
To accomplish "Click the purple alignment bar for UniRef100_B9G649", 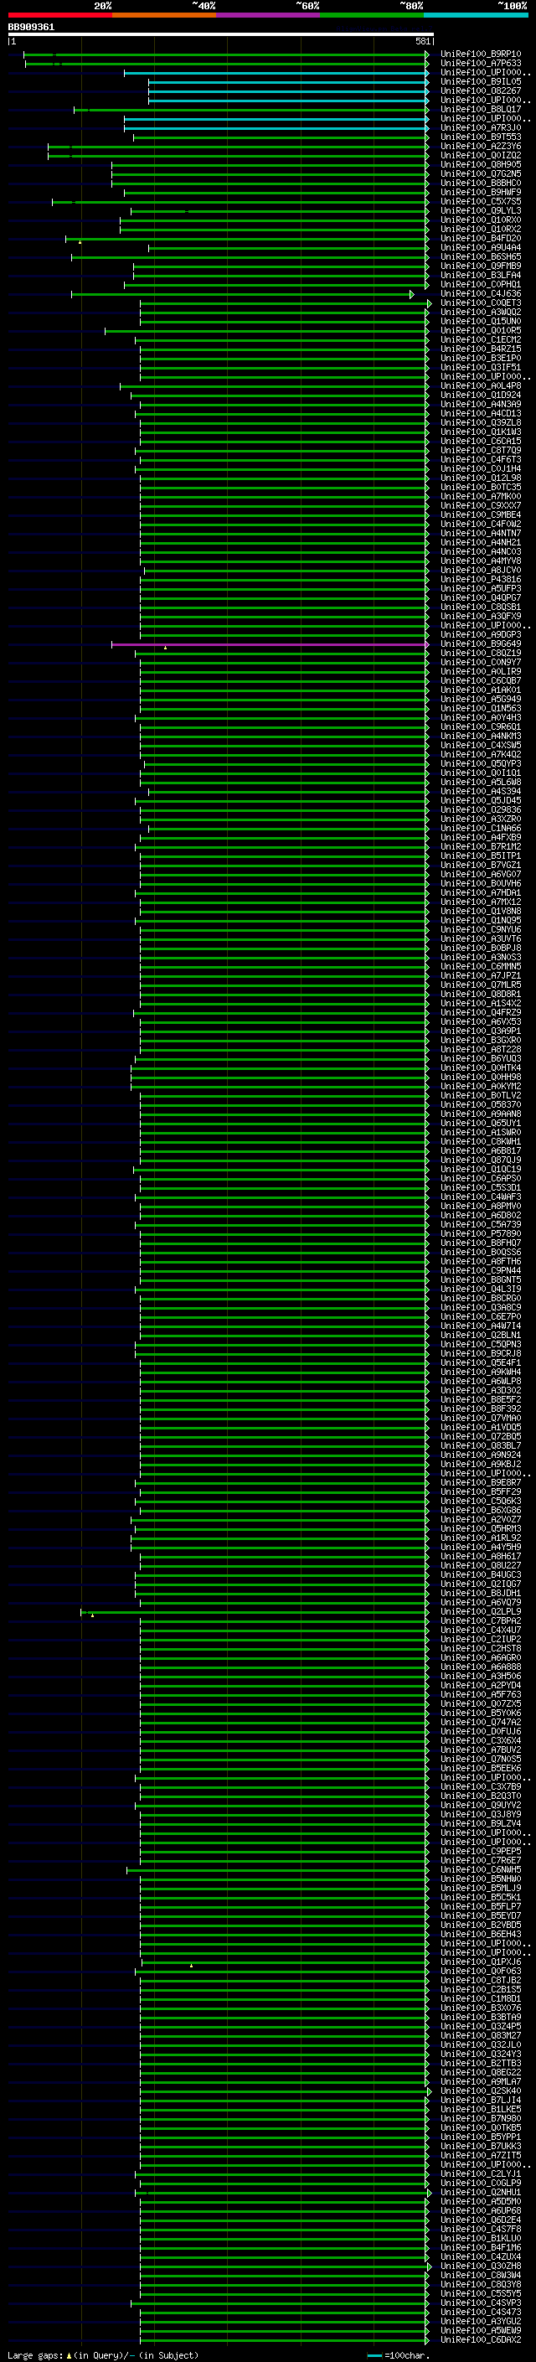I will point(270,644).
